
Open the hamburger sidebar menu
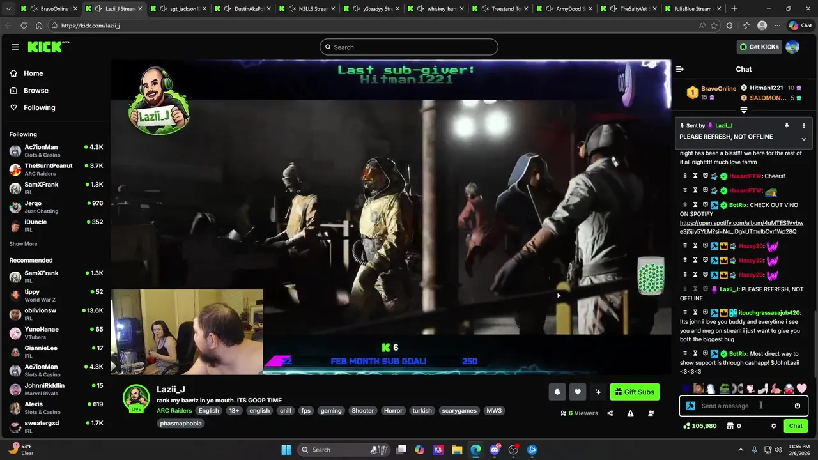(15, 47)
